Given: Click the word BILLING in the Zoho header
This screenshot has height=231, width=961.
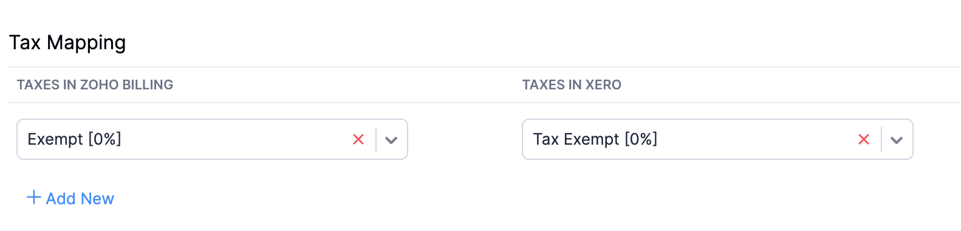Looking at the screenshot, I should coord(148,84).
